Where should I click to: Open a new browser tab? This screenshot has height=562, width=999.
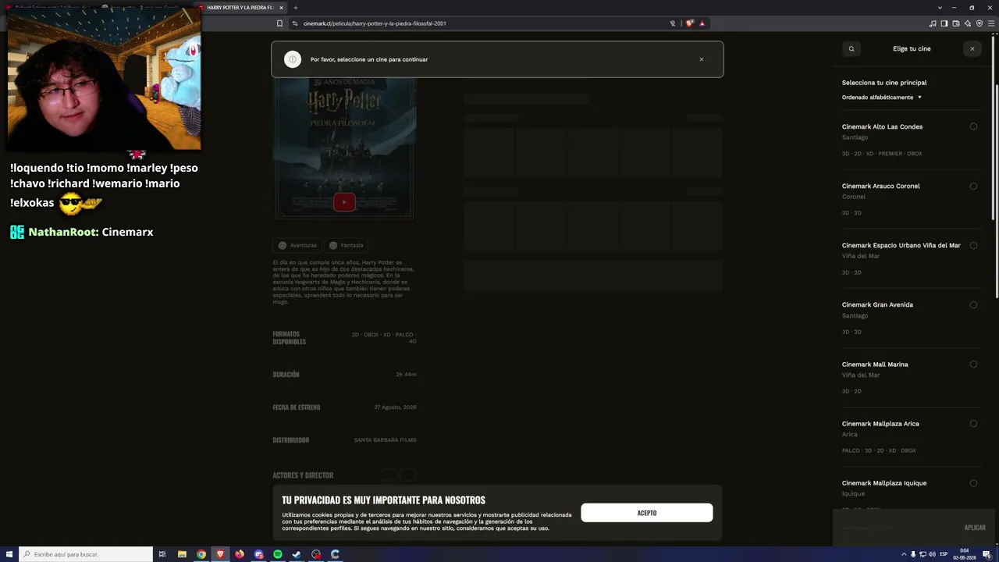(x=295, y=8)
